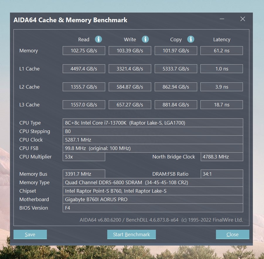Viewport: 264px width, 259px height.
Task: Click the L1 Cache row label
Action: pyautogui.click(x=30, y=69)
